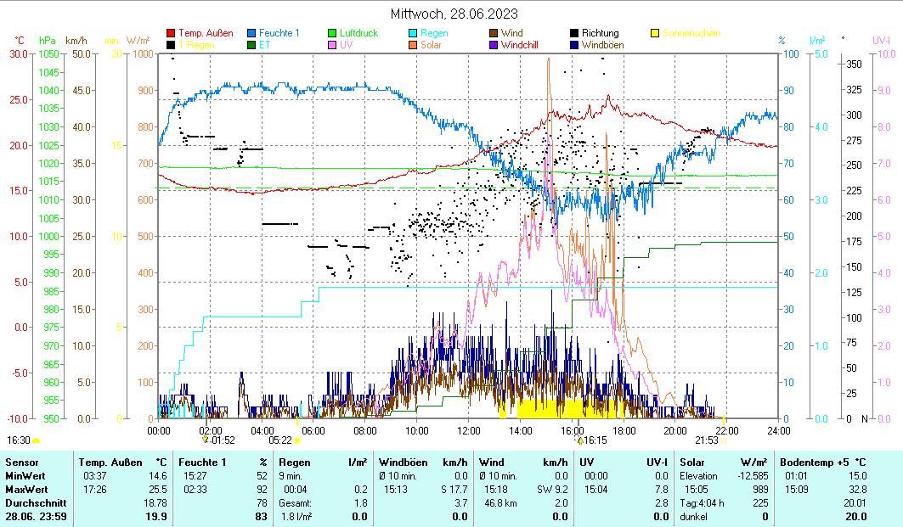Viewport: 903px width, 527px height.
Task: Click the red Temp. Außen legend square
Action: pos(171,34)
